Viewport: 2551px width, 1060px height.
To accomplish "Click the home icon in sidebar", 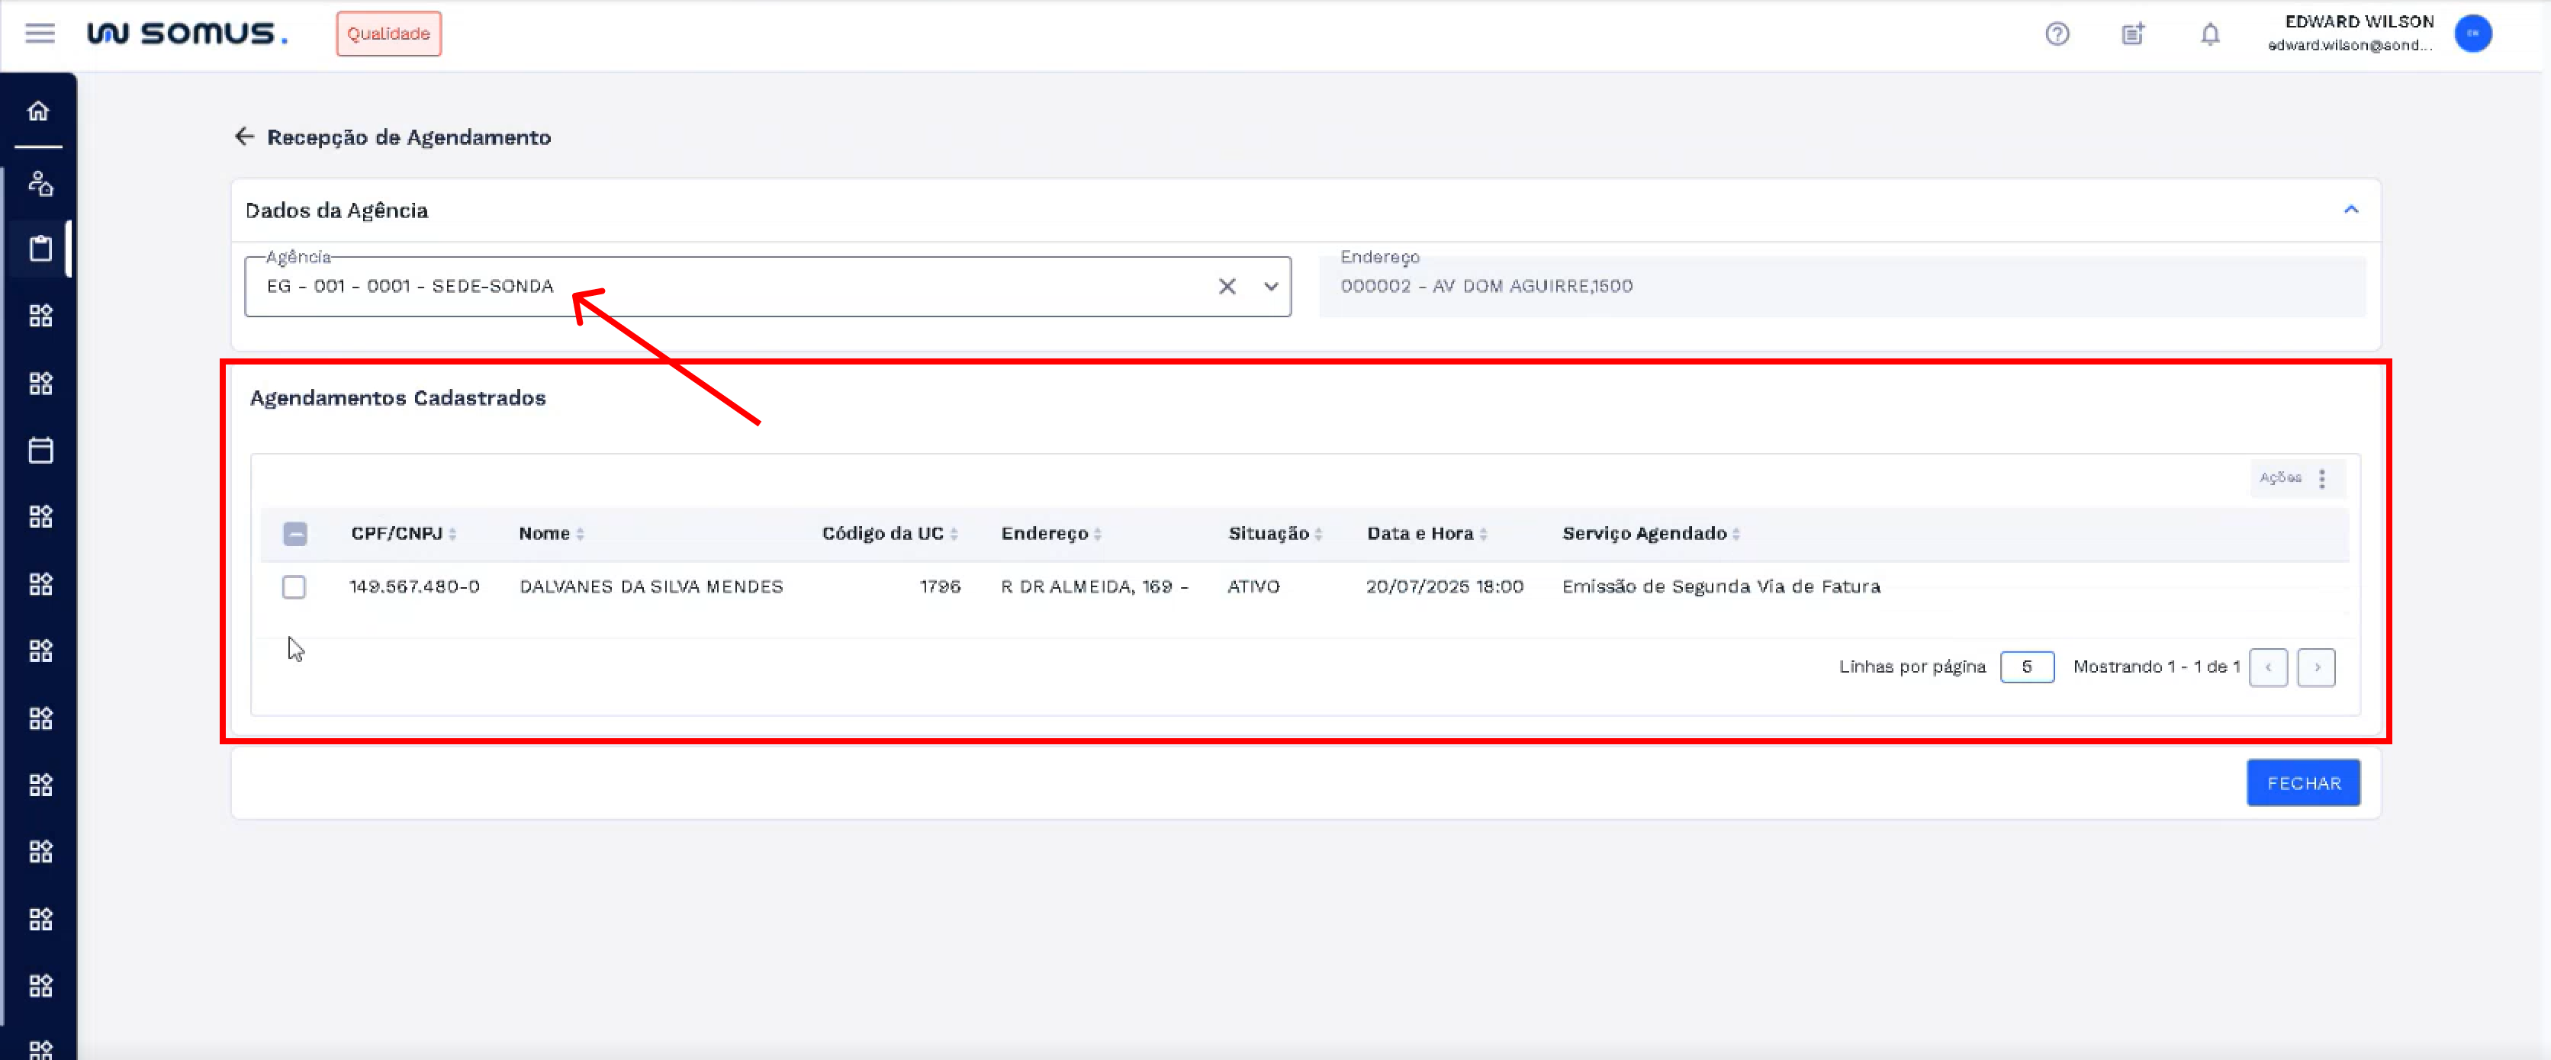I will 39,111.
